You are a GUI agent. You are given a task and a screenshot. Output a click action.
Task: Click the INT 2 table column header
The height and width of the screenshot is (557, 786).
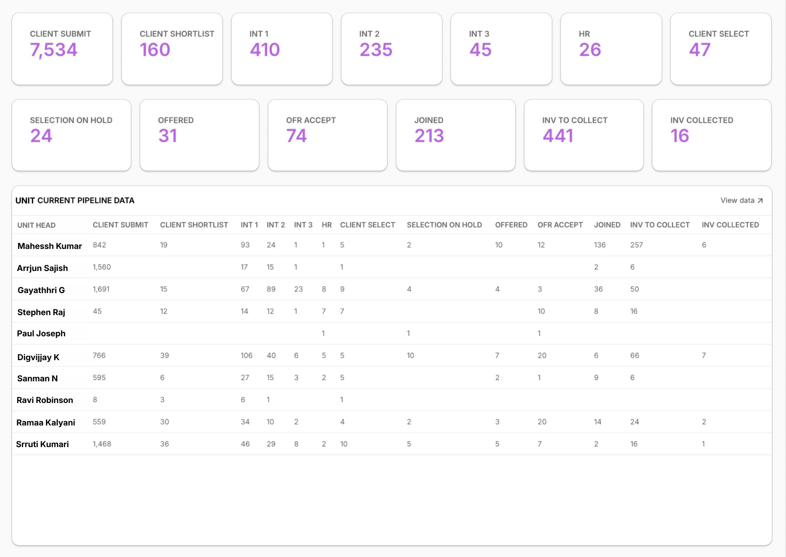pos(276,225)
